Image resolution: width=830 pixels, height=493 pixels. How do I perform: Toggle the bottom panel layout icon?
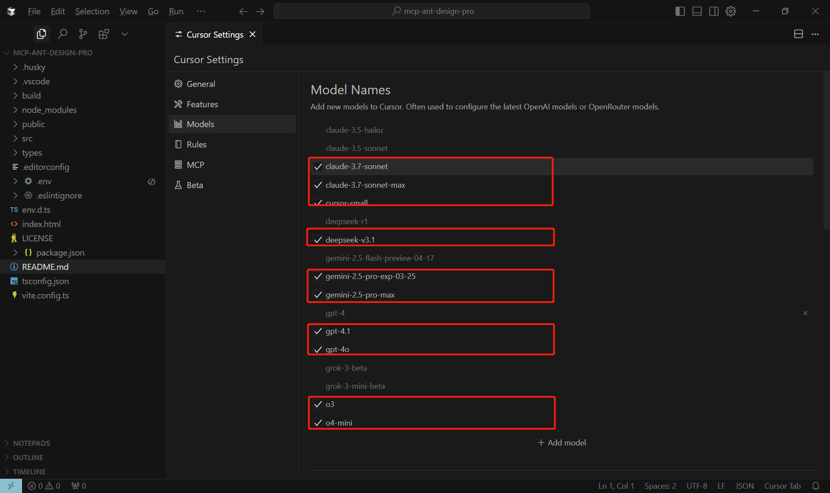point(697,11)
